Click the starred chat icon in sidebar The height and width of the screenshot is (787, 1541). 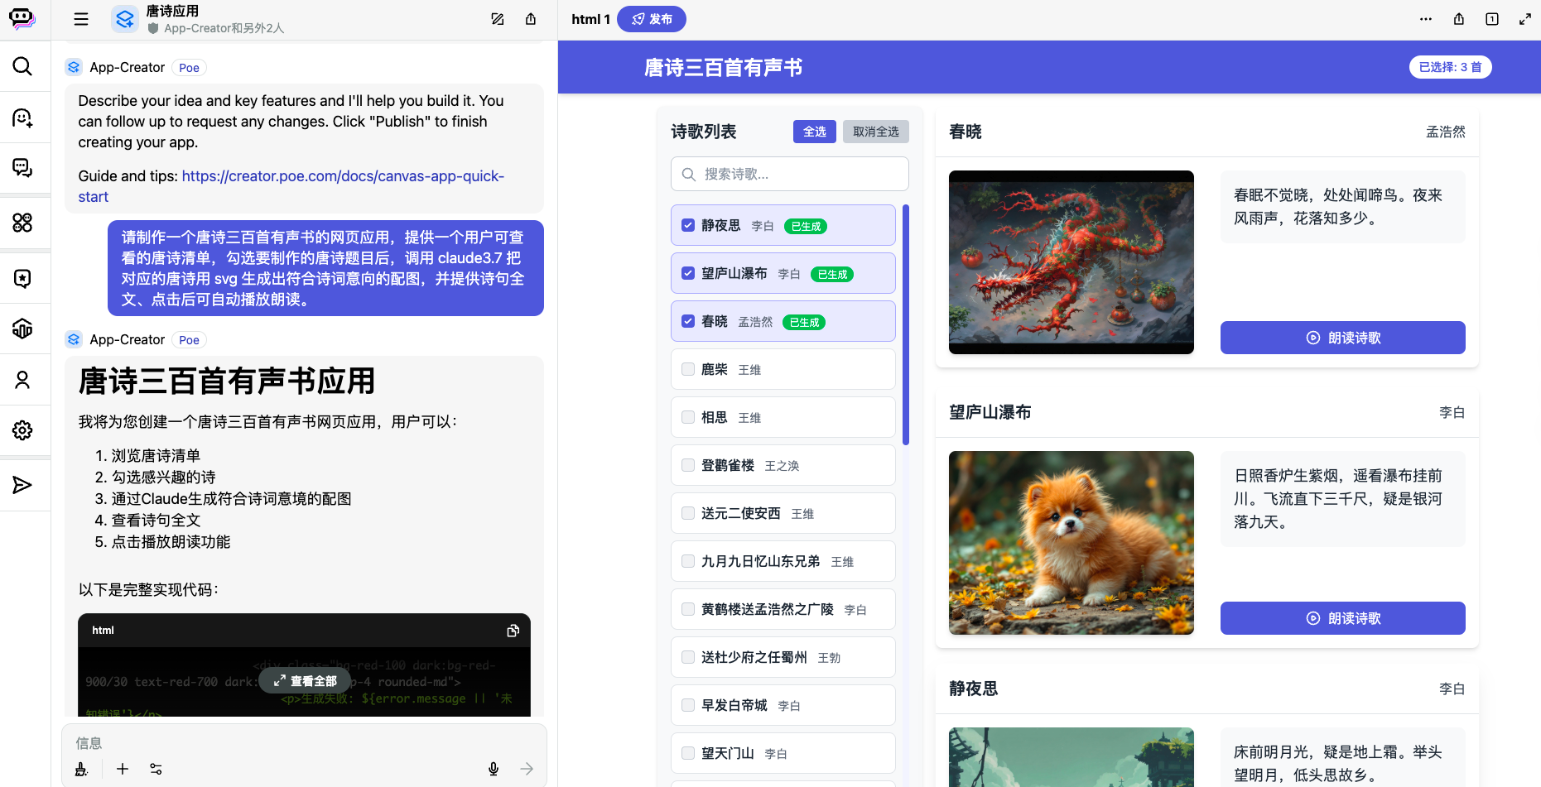[22, 278]
